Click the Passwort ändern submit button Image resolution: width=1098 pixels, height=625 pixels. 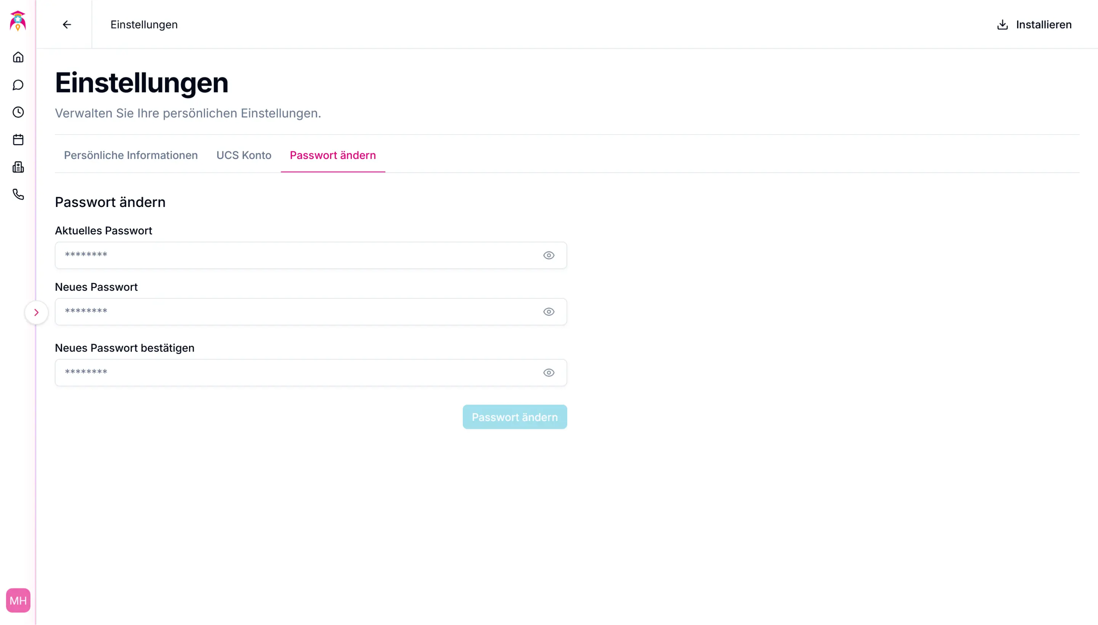[x=514, y=417]
